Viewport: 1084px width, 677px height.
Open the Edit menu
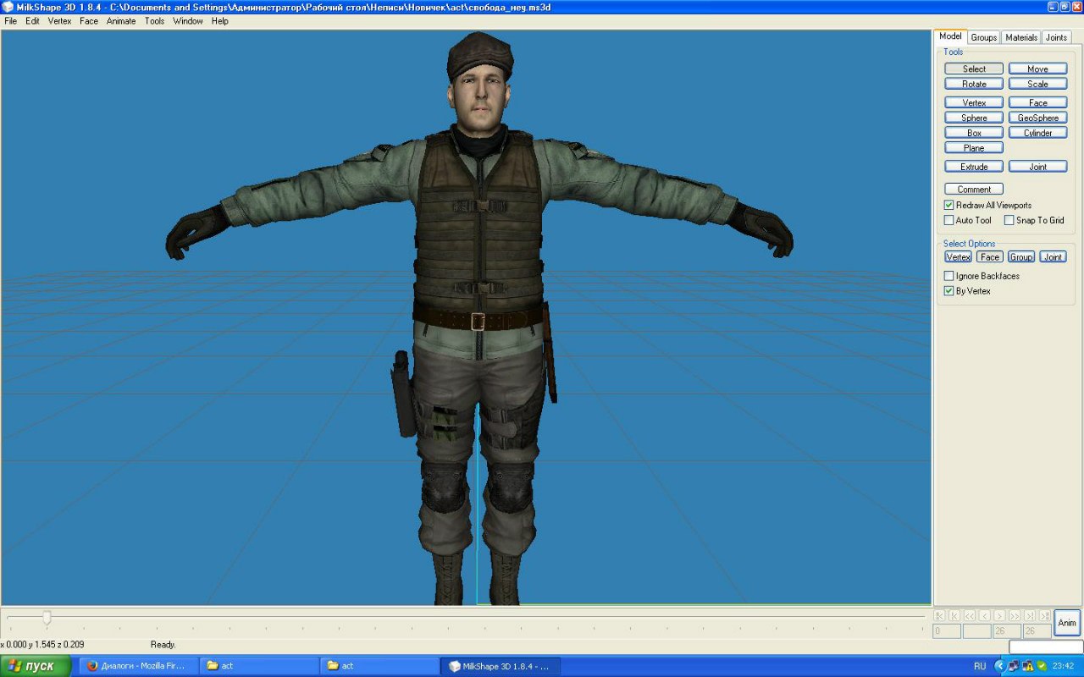point(32,21)
